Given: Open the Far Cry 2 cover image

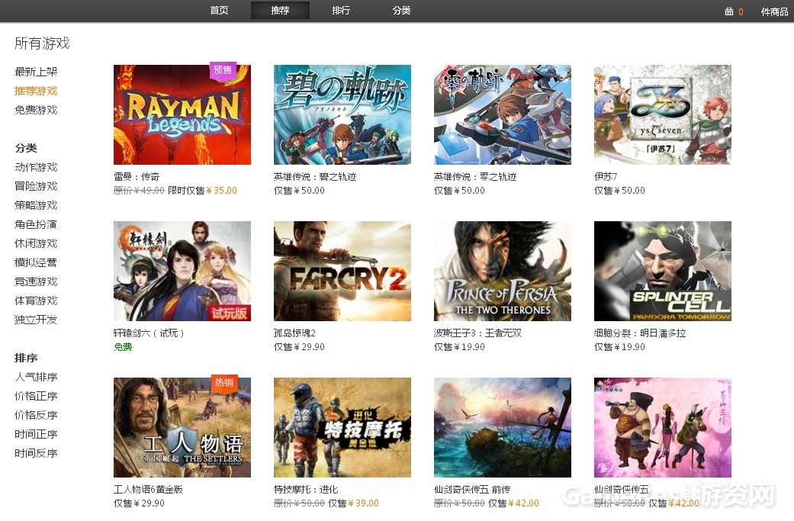Looking at the screenshot, I should click(342, 271).
